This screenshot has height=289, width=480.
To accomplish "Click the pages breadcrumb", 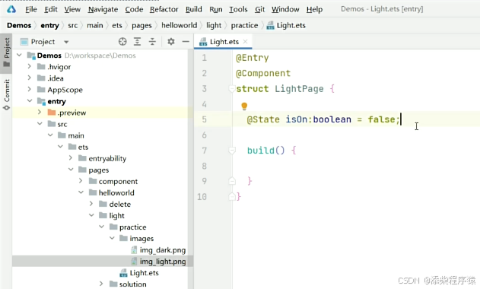I will 141,25.
